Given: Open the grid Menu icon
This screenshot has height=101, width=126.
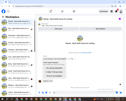Looking at the screenshot, I should [x=111, y=11].
